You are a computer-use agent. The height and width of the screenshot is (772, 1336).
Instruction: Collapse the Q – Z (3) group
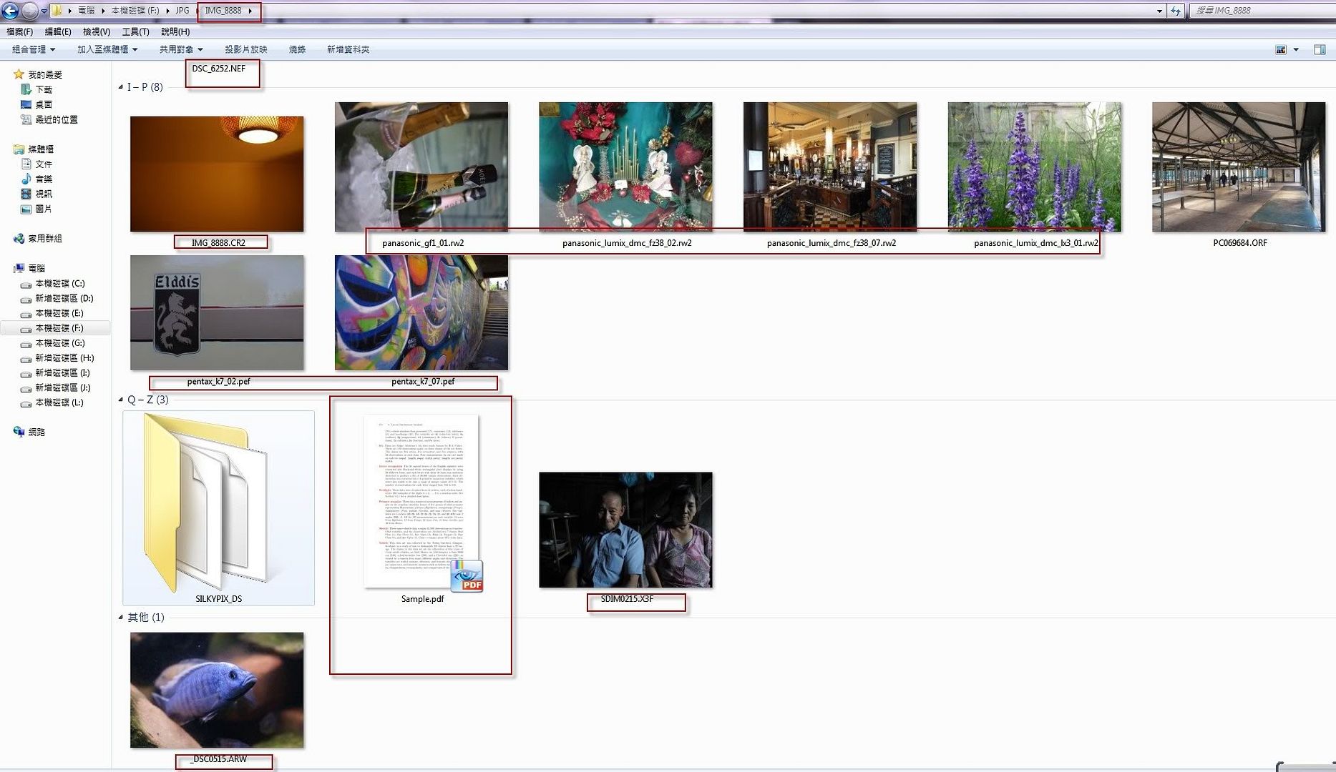121,400
